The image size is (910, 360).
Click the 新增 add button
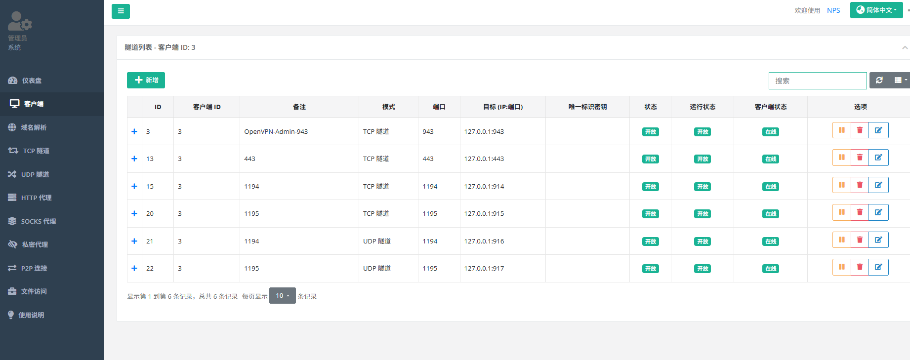tap(146, 80)
